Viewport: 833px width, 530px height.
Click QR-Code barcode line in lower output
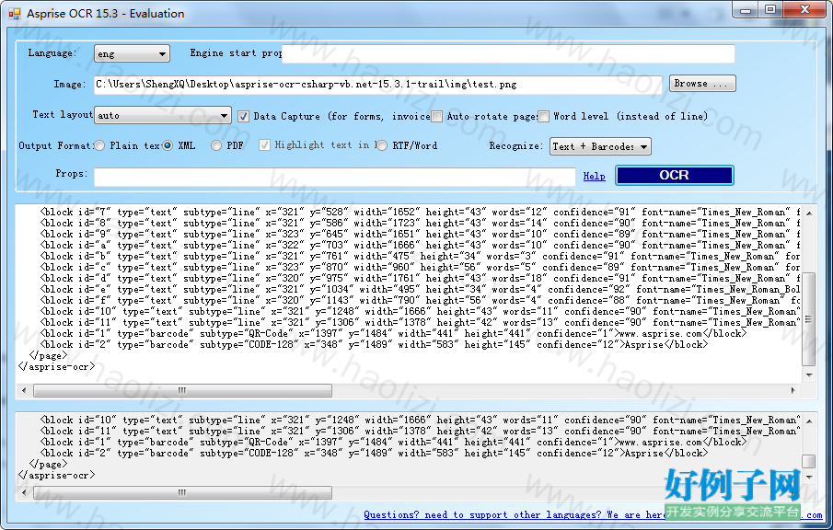tap(393, 443)
